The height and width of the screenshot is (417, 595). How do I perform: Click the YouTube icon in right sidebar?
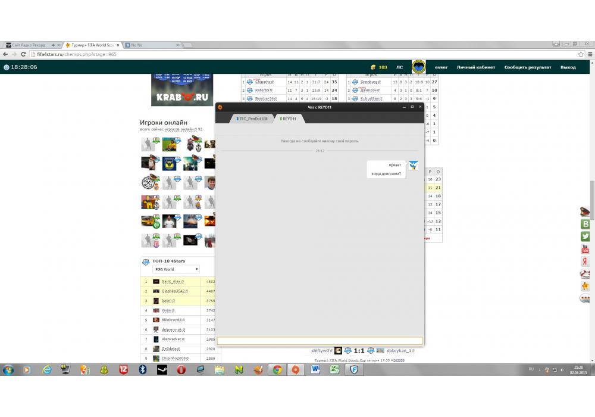(x=585, y=249)
